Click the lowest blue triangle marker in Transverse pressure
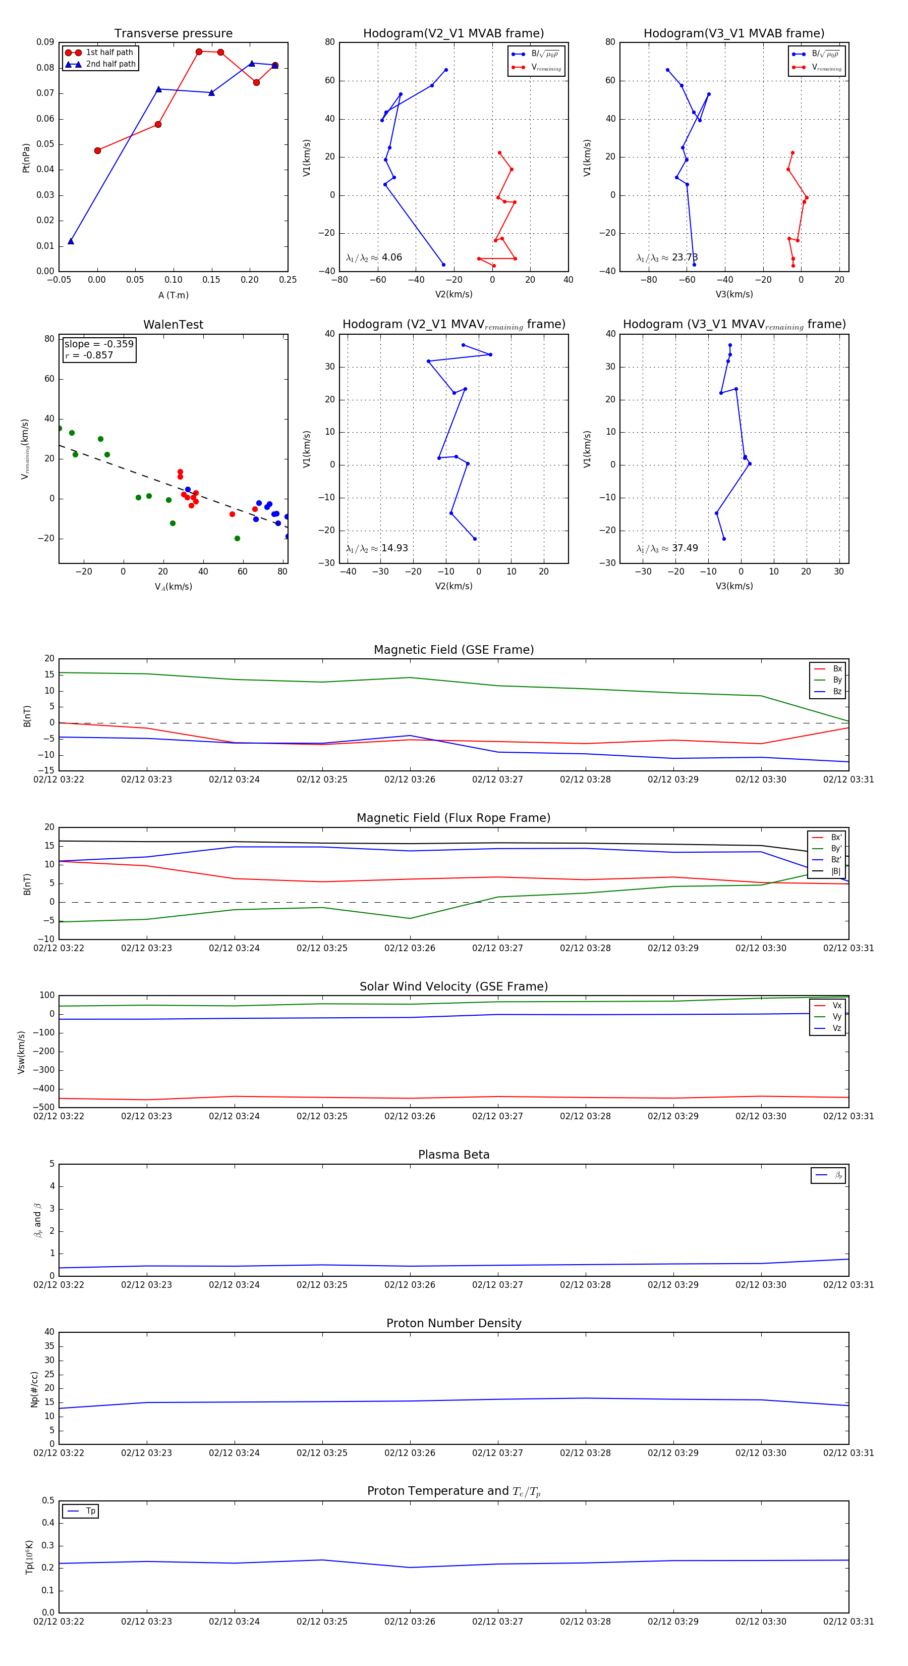Viewport: 908px width, 1666px height. 71,241
